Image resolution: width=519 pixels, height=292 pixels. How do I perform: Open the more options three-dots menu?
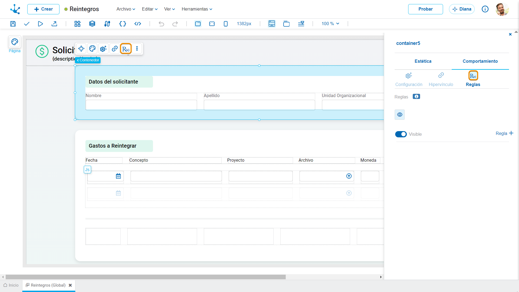[137, 49]
